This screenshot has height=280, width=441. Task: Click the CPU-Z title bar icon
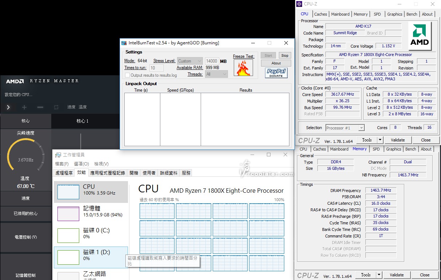pyautogui.click(x=299, y=4)
